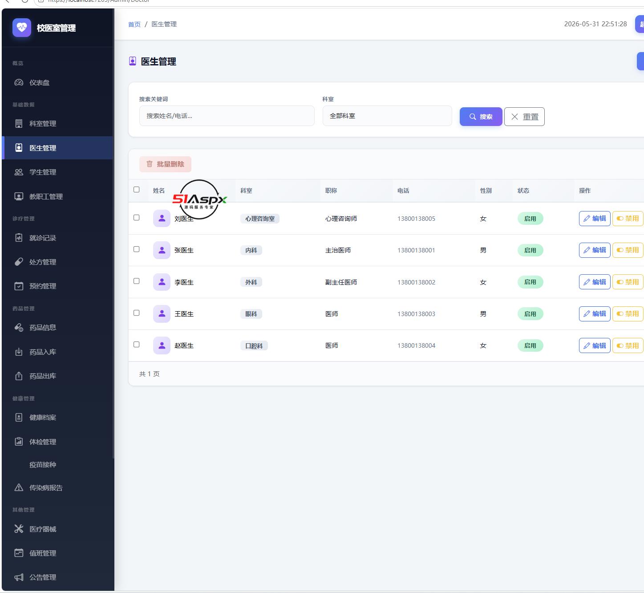Image resolution: width=644 pixels, height=593 pixels.
Task: Go to 处方管理 menu item
Action: click(57, 262)
